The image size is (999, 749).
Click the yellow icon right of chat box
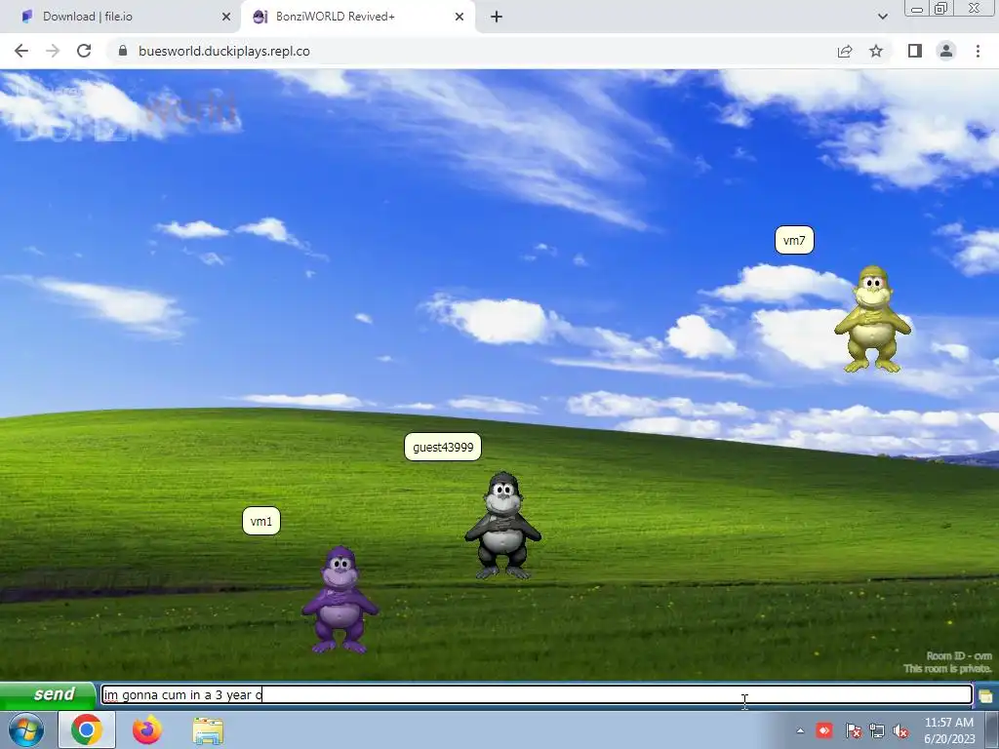(985, 695)
